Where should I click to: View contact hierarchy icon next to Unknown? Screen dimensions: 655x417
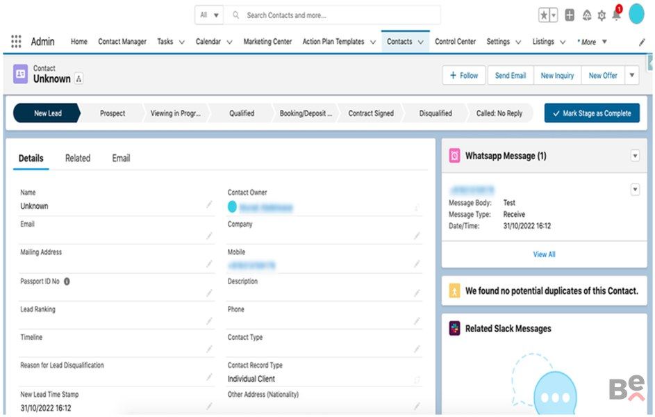click(78, 79)
